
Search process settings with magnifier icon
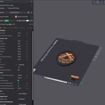(32, 24)
